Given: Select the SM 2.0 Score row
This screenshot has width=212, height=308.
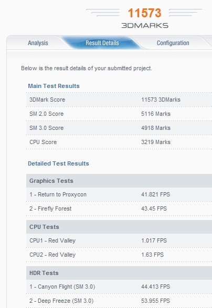Looking at the screenshot, I should click(x=119, y=114).
